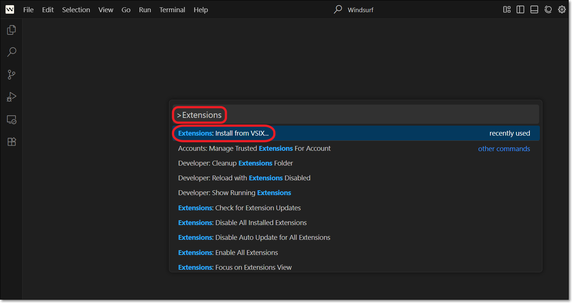This screenshot has height=303, width=572.
Task: Toggle the primary side bar icon
Action: [x=521, y=10]
